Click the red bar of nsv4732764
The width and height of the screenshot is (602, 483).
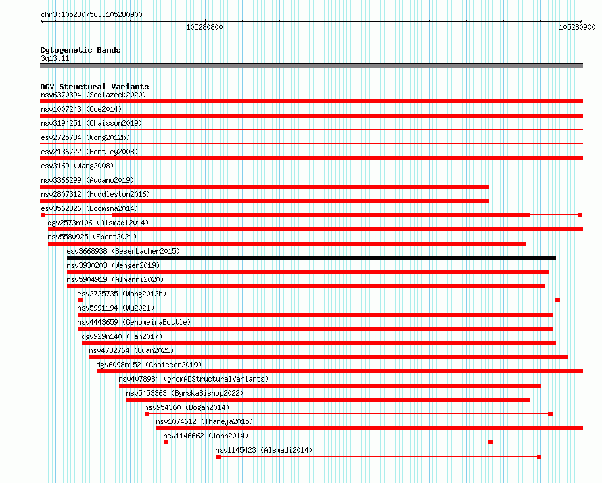[328, 357]
